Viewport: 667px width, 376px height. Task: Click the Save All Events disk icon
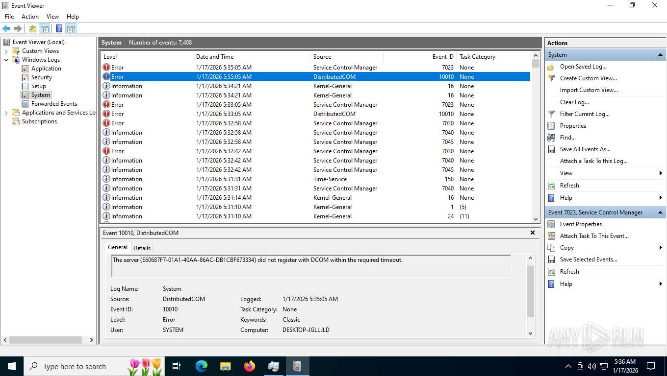tap(551, 149)
